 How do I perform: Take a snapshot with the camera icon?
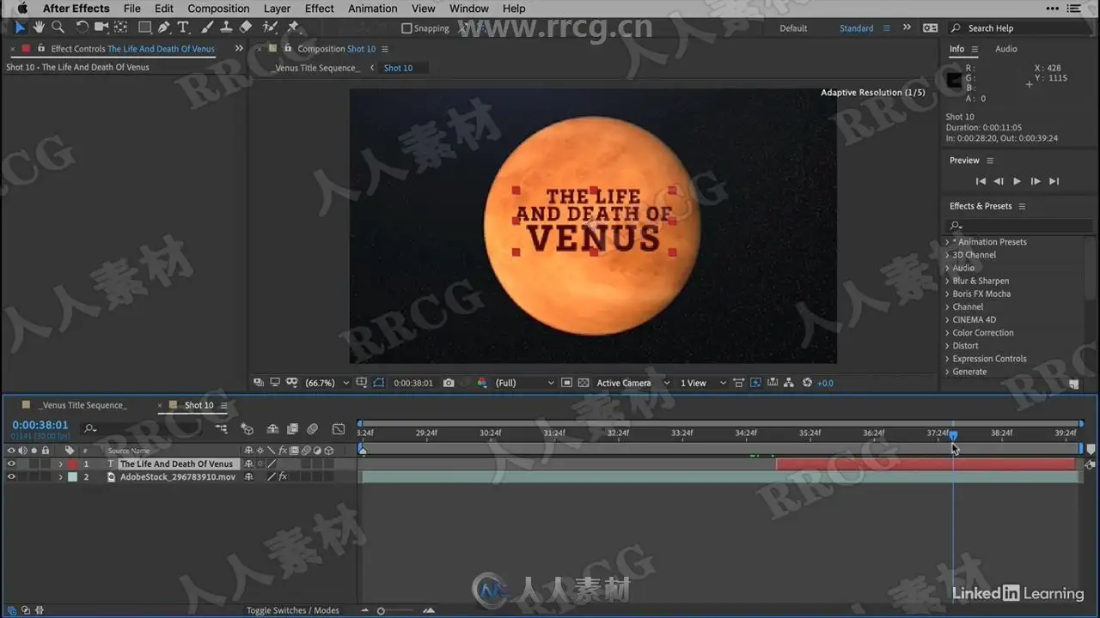point(449,383)
